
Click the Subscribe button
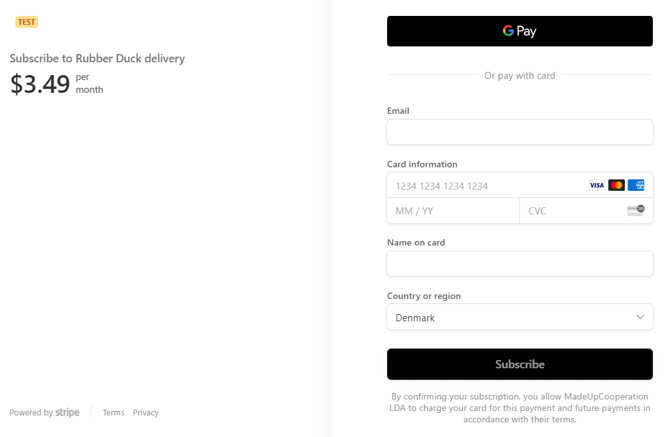pos(519,364)
